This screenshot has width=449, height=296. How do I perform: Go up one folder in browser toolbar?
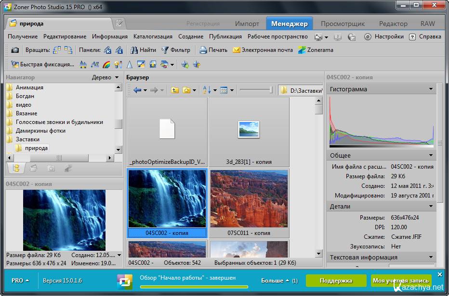tap(174, 90)
